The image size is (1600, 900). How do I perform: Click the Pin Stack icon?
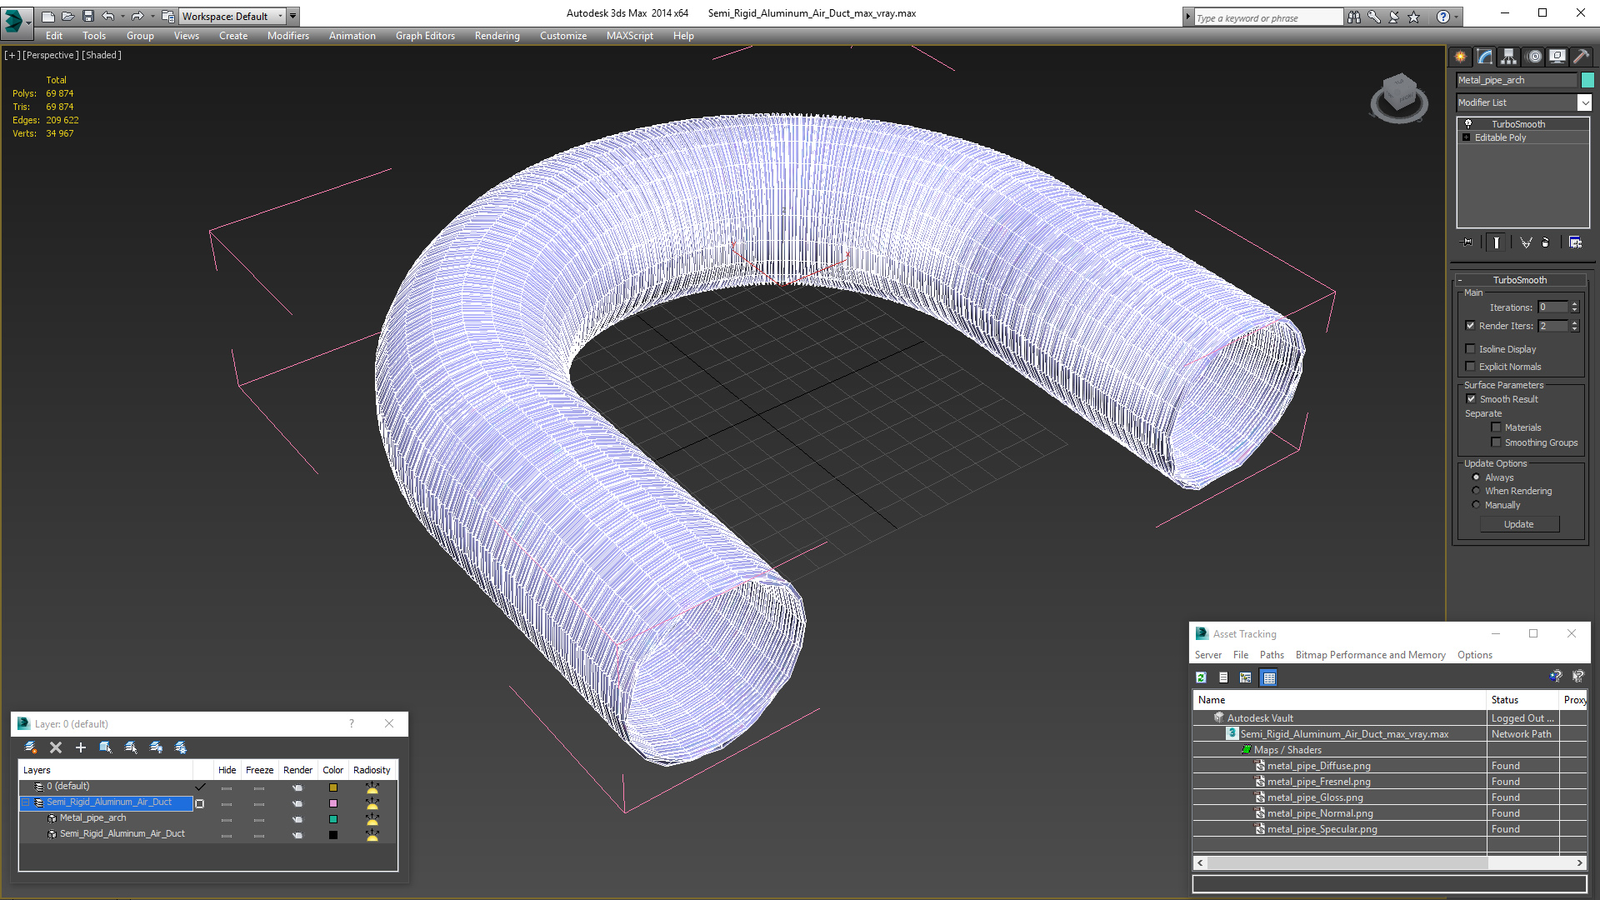(1467, 242)
